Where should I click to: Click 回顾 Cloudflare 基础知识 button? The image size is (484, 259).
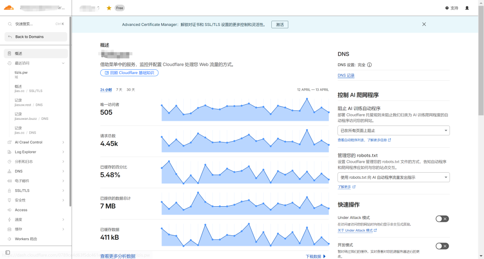point(130,73)
